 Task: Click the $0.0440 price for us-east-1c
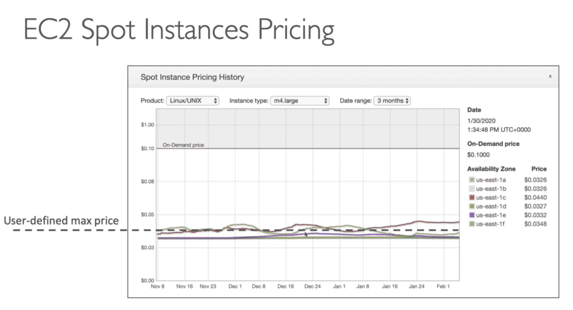[x=535, y=197]
